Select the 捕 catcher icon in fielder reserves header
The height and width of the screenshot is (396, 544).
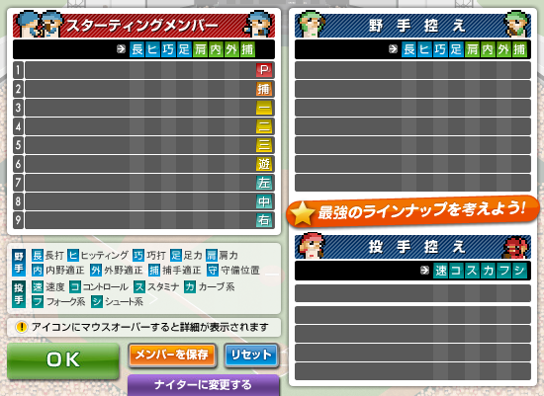pyautogui.click(x=519, y=49)
